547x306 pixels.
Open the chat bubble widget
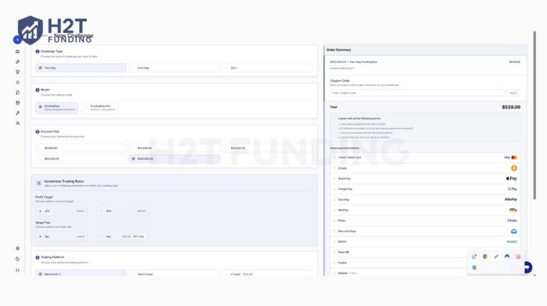coord(527,267)
